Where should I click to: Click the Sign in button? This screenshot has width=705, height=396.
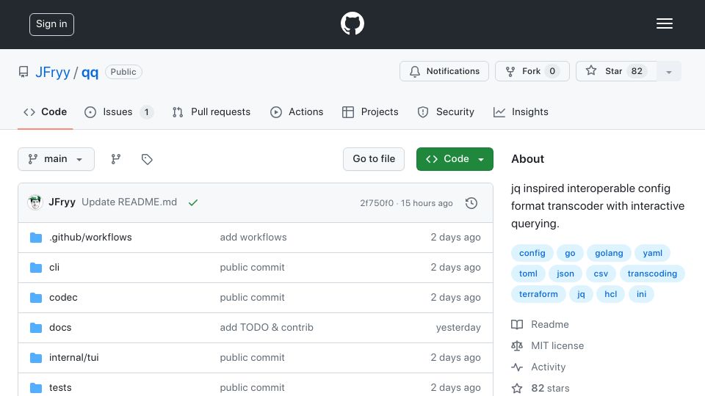pos(51,24)
